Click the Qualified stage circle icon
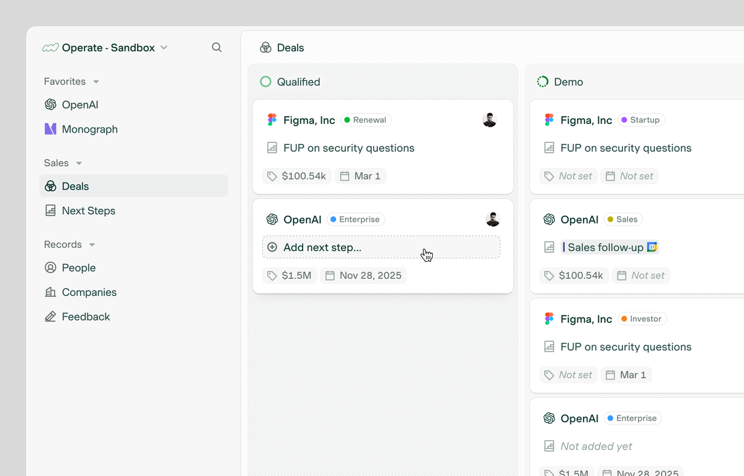744x476 pixels. 265,82
